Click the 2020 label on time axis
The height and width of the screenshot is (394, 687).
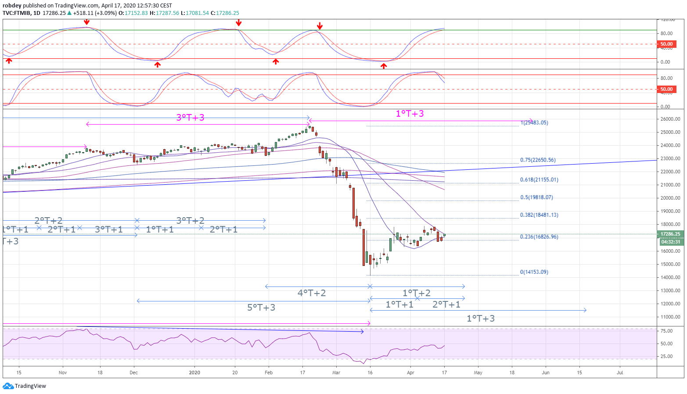pyautogui.click(x=194, y=373)
